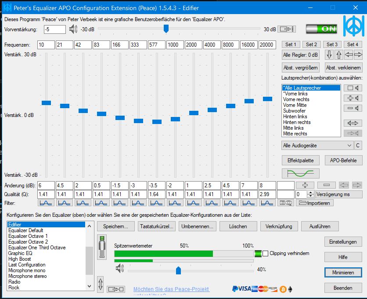Click Speichern... button
Screen dimensions: 367x299
115,226
